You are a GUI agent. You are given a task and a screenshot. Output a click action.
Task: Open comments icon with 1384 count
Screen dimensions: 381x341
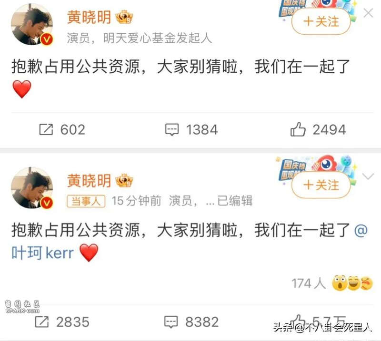(172, 129)
